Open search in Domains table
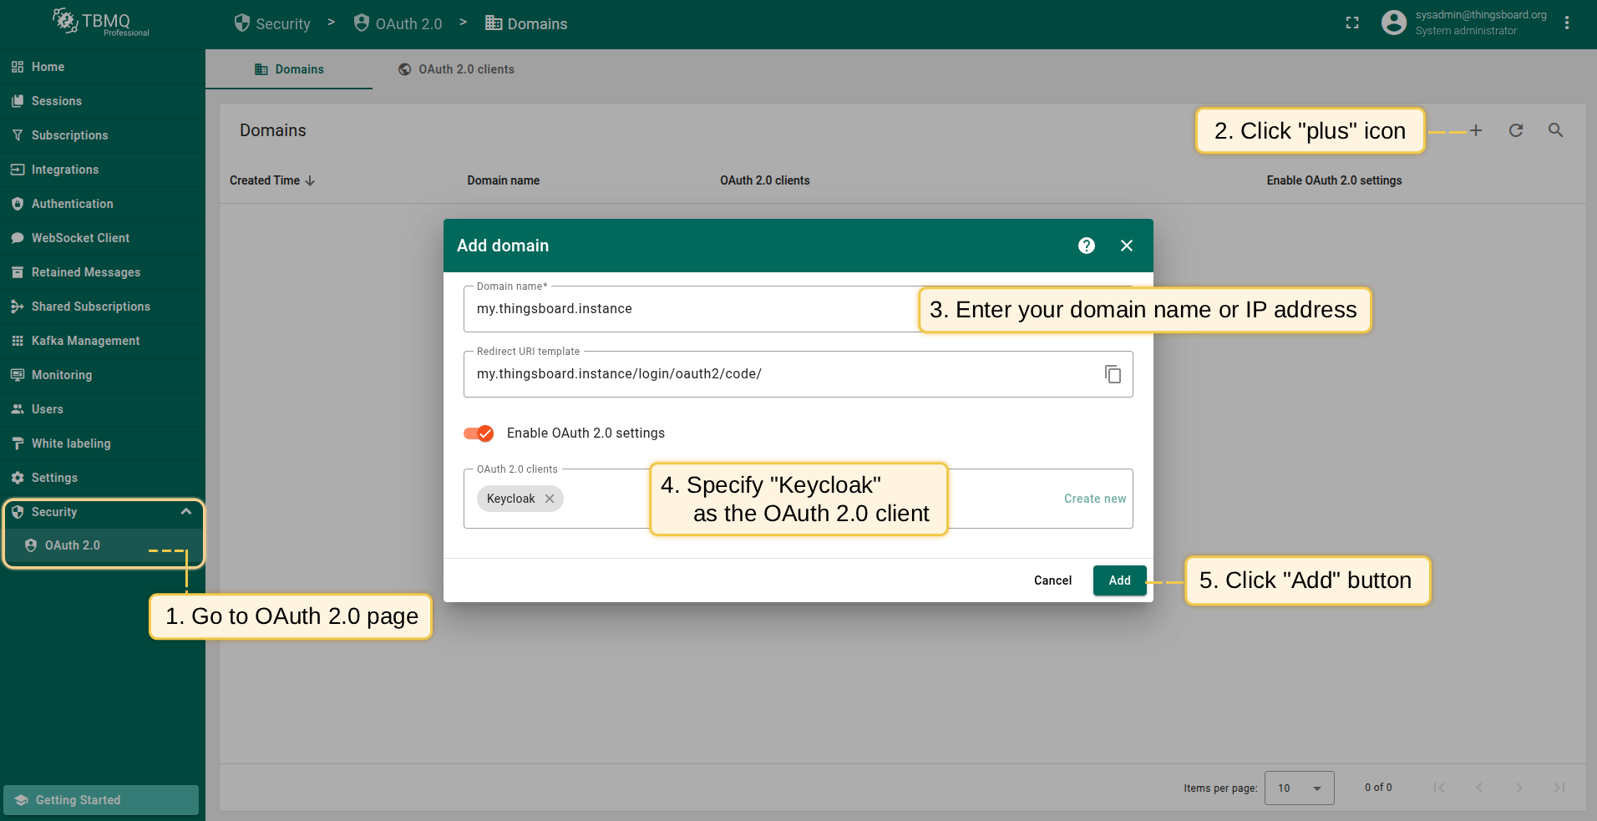 click(x=1555, y=130)
